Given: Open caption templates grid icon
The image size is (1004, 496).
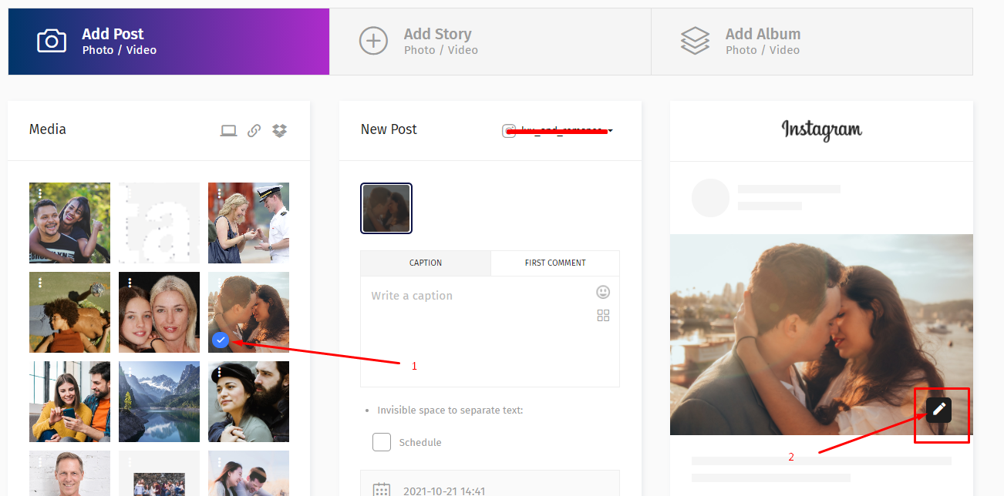Looking at the screenshot, I should pyautogui.click(x=603, y=315).
